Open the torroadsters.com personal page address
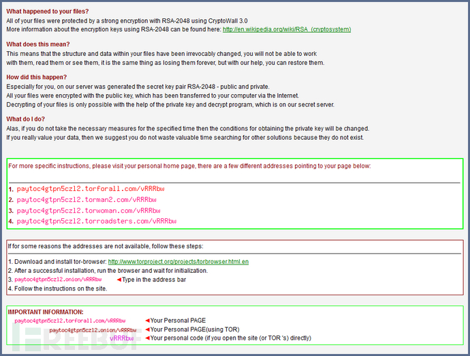 [97, 221]
